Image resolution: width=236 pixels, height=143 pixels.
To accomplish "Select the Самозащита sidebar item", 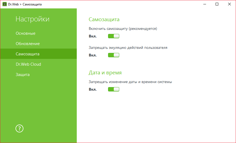I will tap(38, 54).
